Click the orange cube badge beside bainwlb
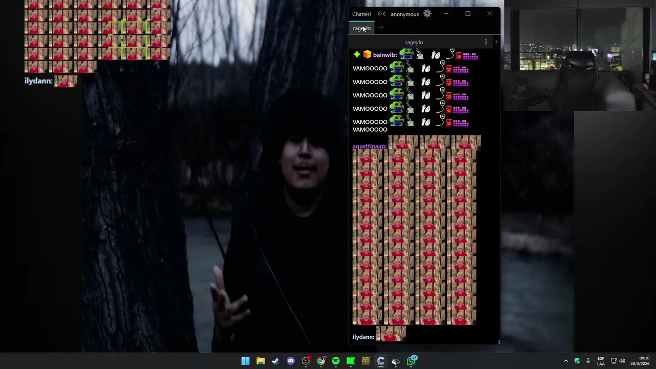This screenshot has height=369, width=656. pos(367,54)
